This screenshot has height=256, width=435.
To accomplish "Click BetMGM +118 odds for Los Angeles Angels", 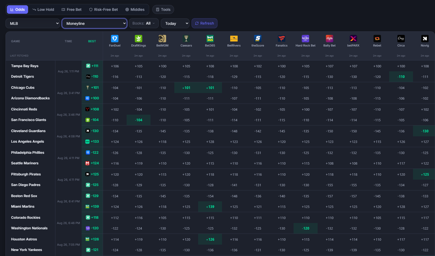I will [x=162, y=142].
